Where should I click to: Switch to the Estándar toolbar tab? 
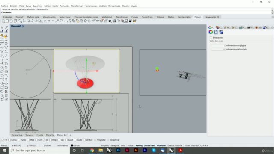point(8,17)
